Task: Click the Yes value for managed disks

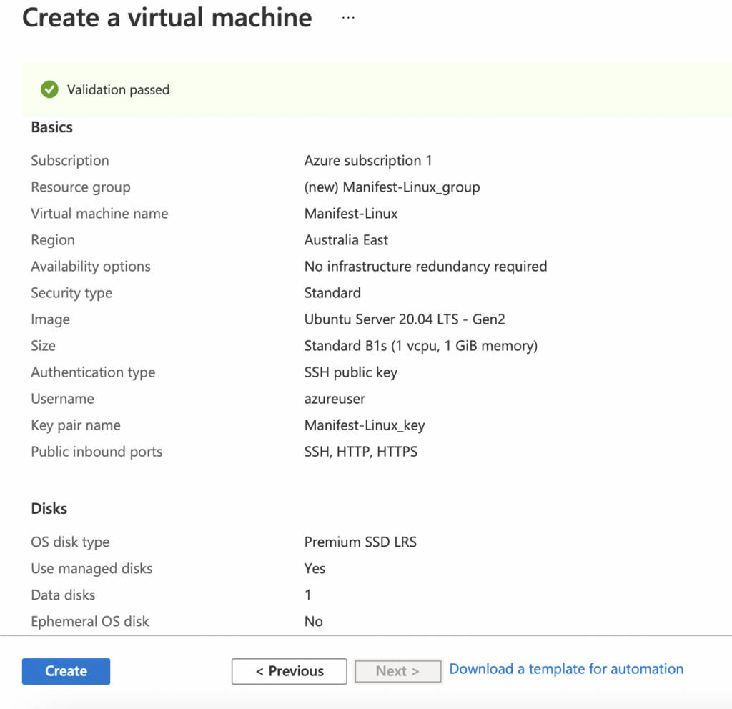Action: [x=315, y=568]
